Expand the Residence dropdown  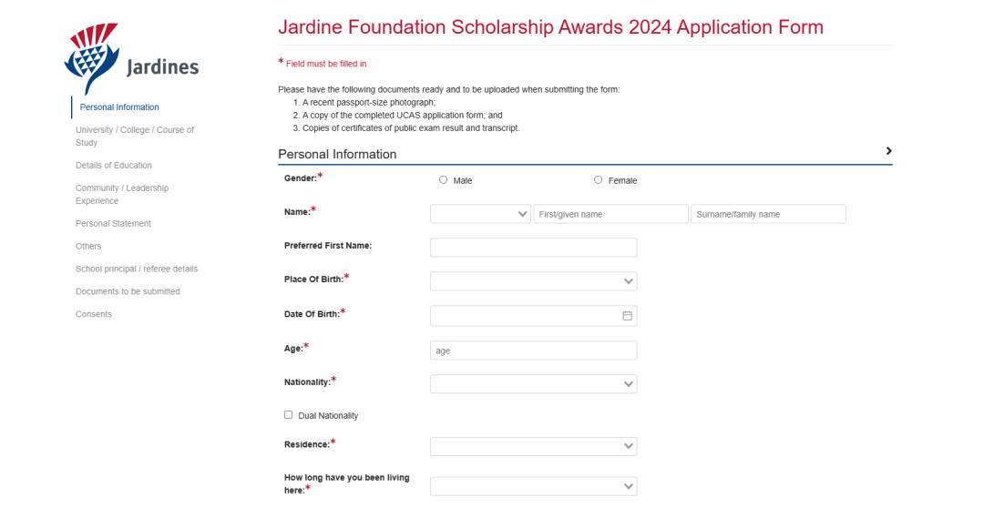click(533, 446)
